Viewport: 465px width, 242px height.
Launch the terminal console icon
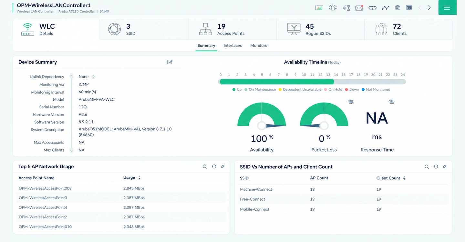409,8
